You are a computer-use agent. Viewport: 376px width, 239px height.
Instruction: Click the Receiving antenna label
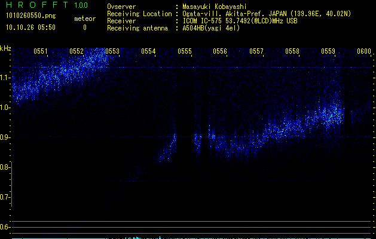(137, 28)
